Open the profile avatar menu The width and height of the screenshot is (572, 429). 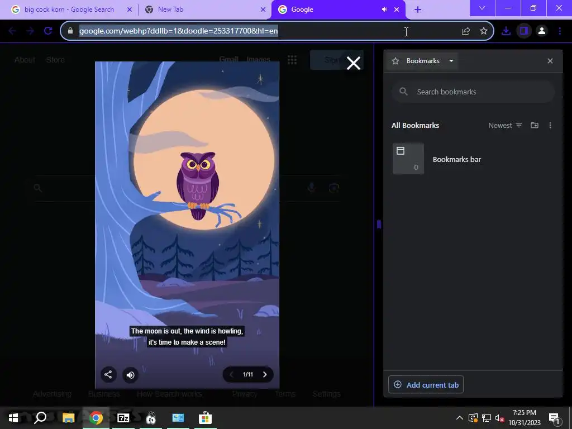click(542, 31)
